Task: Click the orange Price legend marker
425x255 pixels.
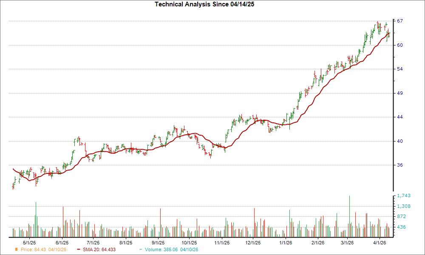Action: (x=16, y=250)
